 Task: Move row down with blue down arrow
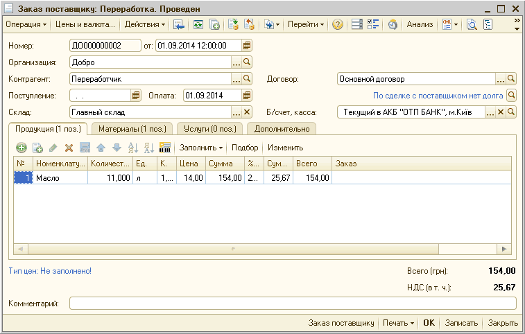point(117,148)
